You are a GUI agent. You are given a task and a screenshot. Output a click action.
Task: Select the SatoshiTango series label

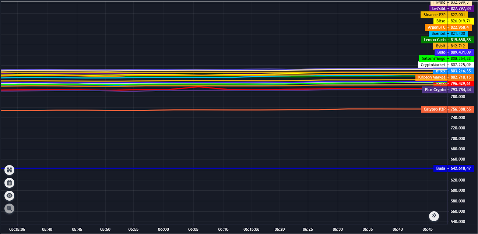(x=433, y=58)
